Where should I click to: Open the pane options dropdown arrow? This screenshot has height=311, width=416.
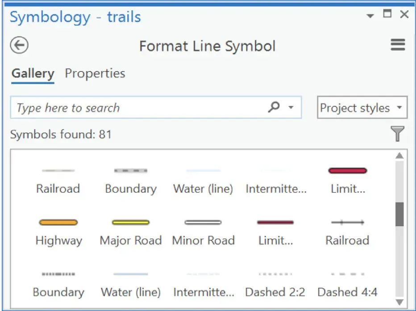click(x=370, y=16)
